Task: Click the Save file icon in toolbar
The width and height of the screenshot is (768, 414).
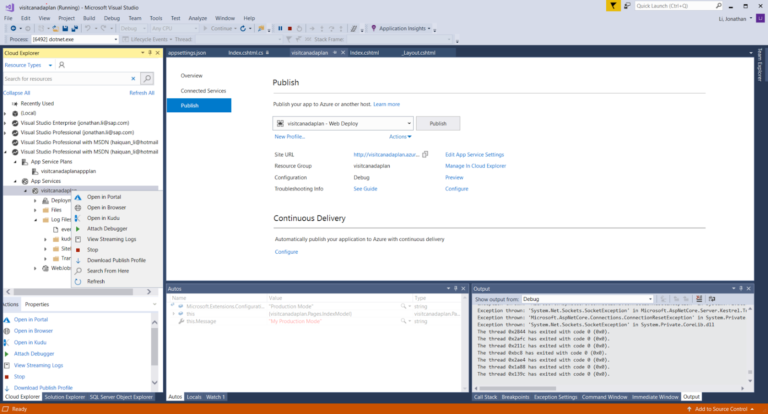Action: (x=65, y=28)
